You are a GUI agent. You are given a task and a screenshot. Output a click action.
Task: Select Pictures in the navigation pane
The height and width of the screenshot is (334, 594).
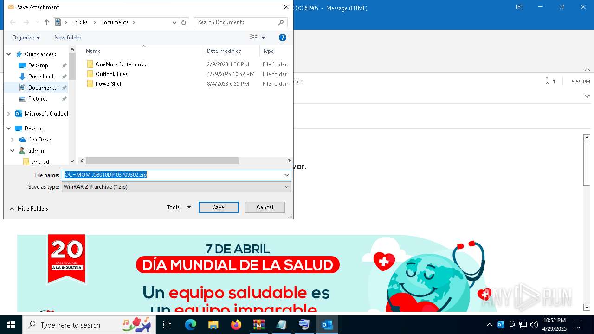point(38,99)
